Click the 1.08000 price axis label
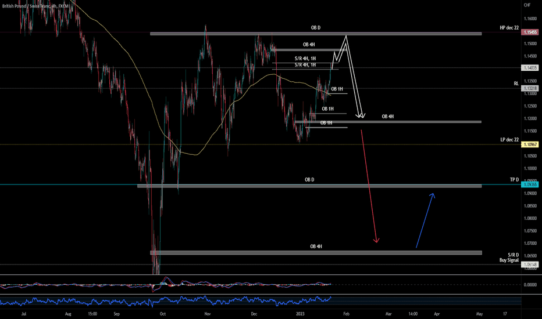 [x=530, y=218]
